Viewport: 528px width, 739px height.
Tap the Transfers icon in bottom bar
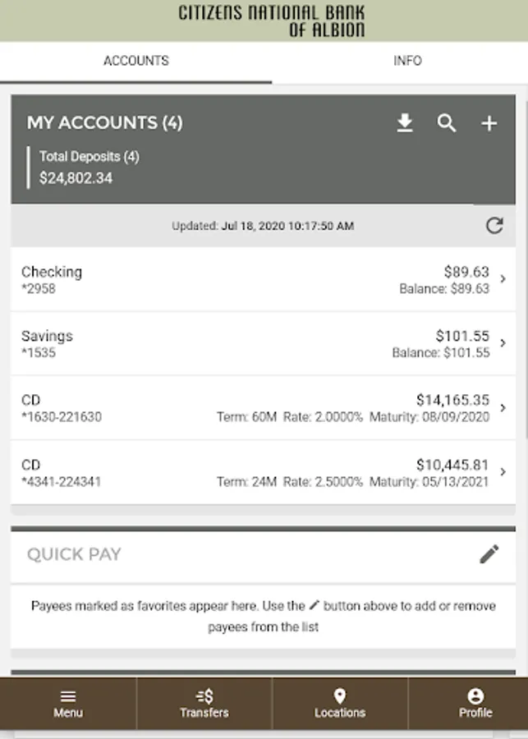click(204, 696)
